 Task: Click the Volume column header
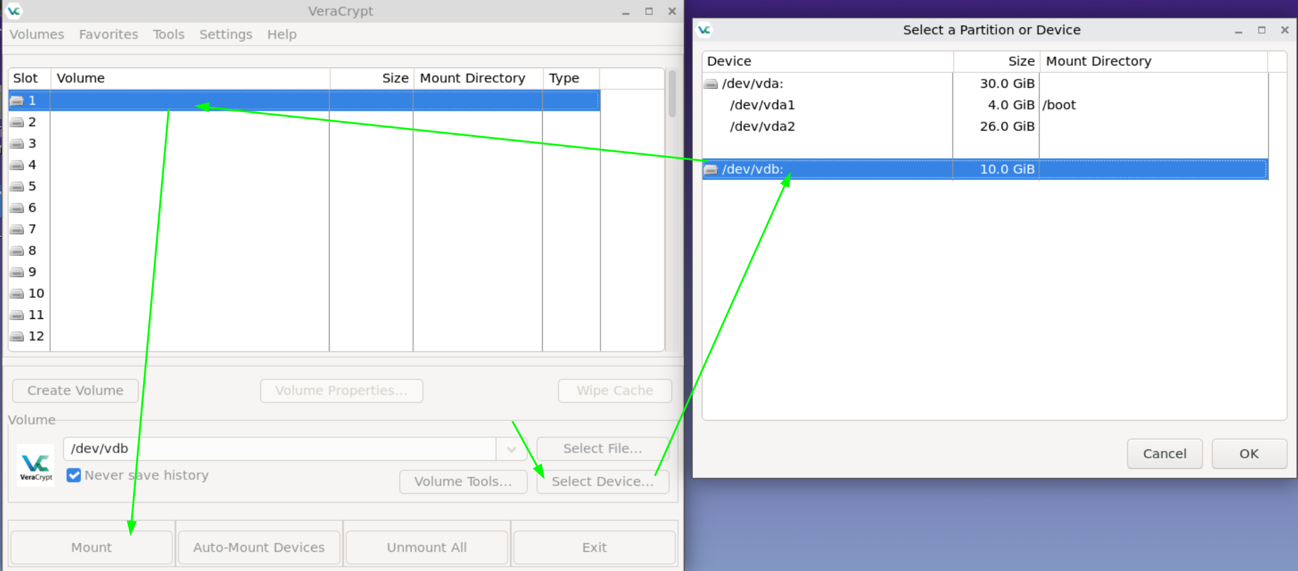(x=190, y=78)
